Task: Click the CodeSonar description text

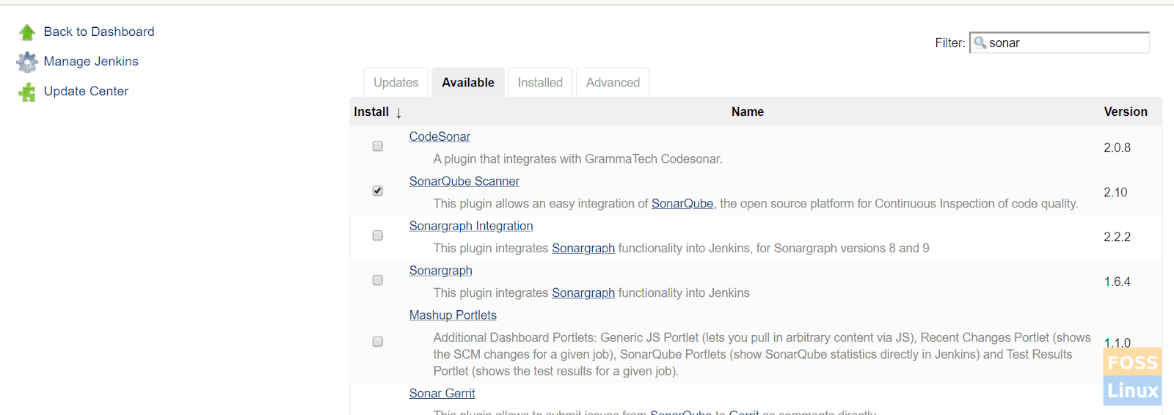Action: [577, 158]
